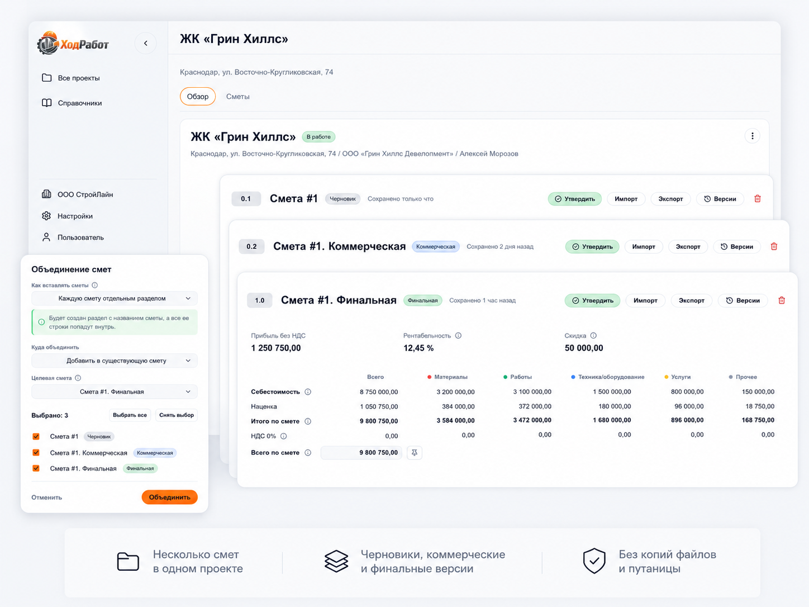Open the project three-dot options menu

(x=752, y=136)
